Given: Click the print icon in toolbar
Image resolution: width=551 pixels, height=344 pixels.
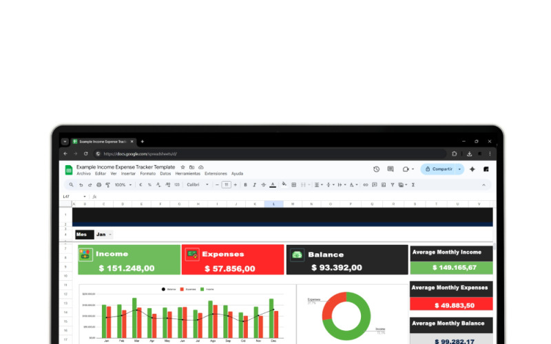Looking at the screenshot, I should (98, 184).
